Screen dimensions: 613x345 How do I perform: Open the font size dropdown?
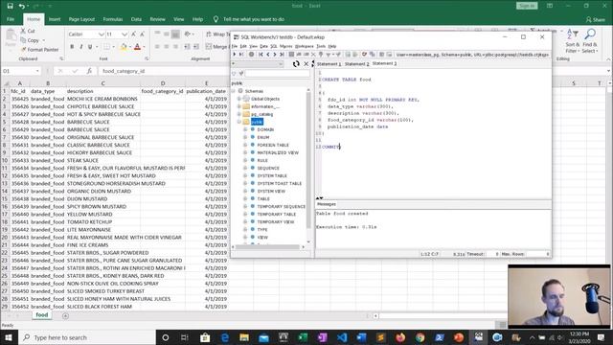pyautogui.click(x=125, y=34)
